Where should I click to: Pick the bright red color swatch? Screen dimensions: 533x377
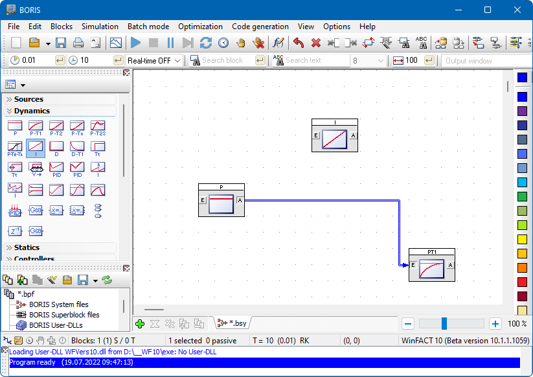point(522,282)
